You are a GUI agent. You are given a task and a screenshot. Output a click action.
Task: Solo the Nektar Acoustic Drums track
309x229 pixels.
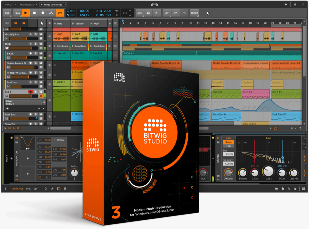pos(36,63)
